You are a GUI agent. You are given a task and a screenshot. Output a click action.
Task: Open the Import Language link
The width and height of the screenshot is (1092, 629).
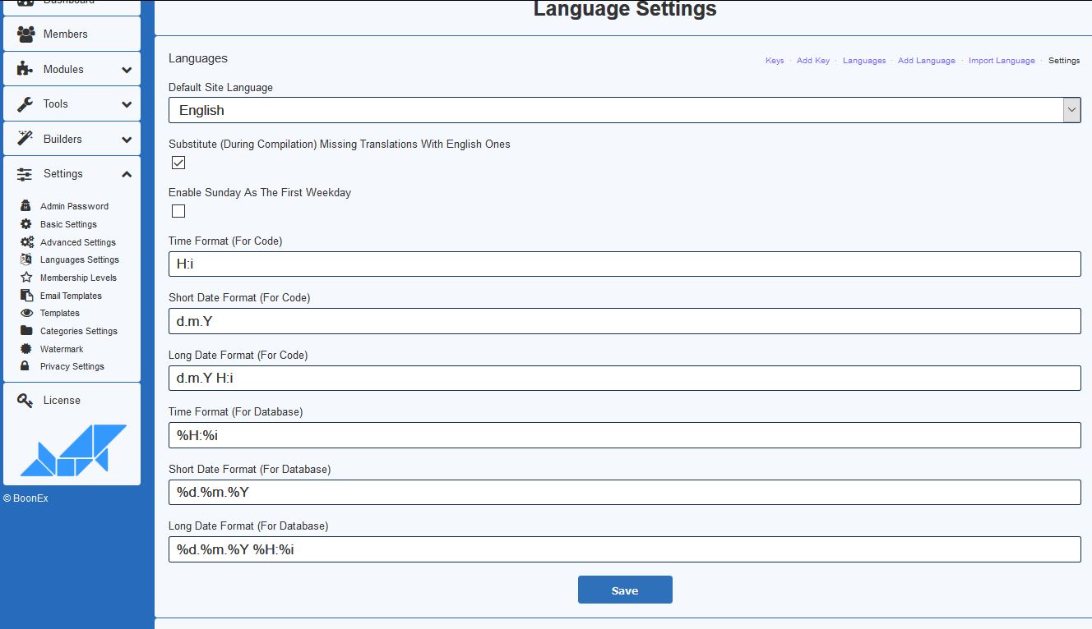(1002, 61)
